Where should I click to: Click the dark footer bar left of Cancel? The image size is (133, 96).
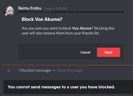[x=49, y=52]
